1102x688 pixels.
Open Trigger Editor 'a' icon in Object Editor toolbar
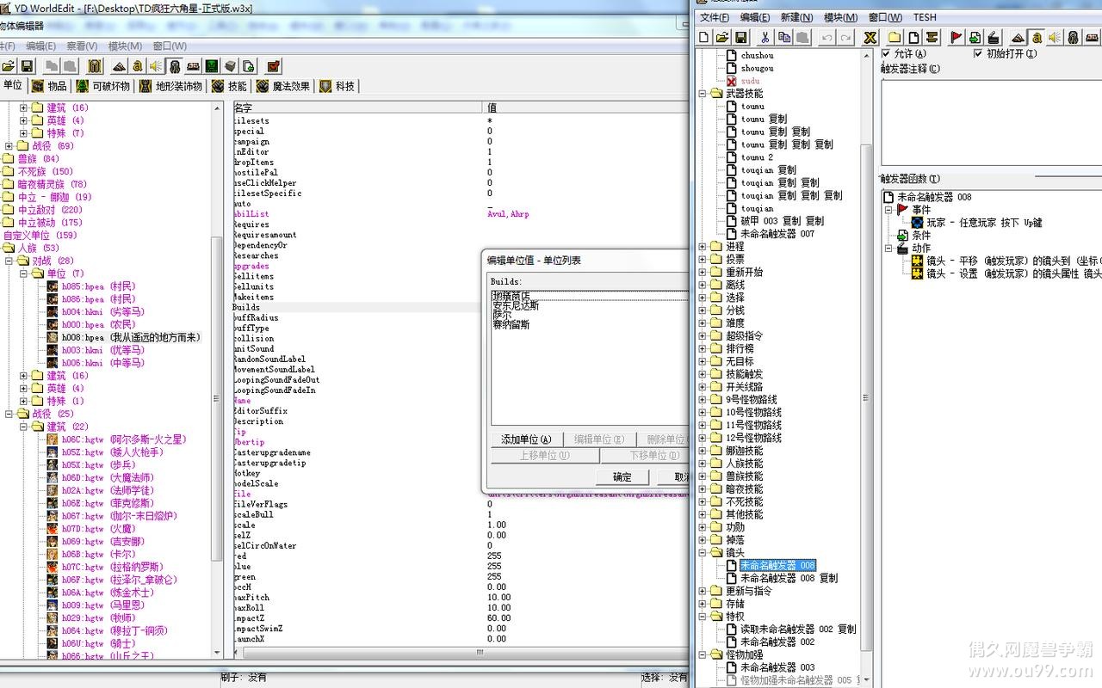(138, 66)
